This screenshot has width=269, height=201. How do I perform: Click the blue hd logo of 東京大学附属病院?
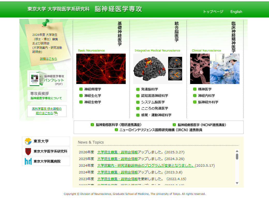point(28,161)
